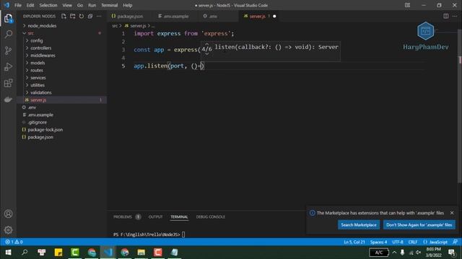Change CRLF end of line setting
Screen dimensions: 462x259
coord(412,242)
